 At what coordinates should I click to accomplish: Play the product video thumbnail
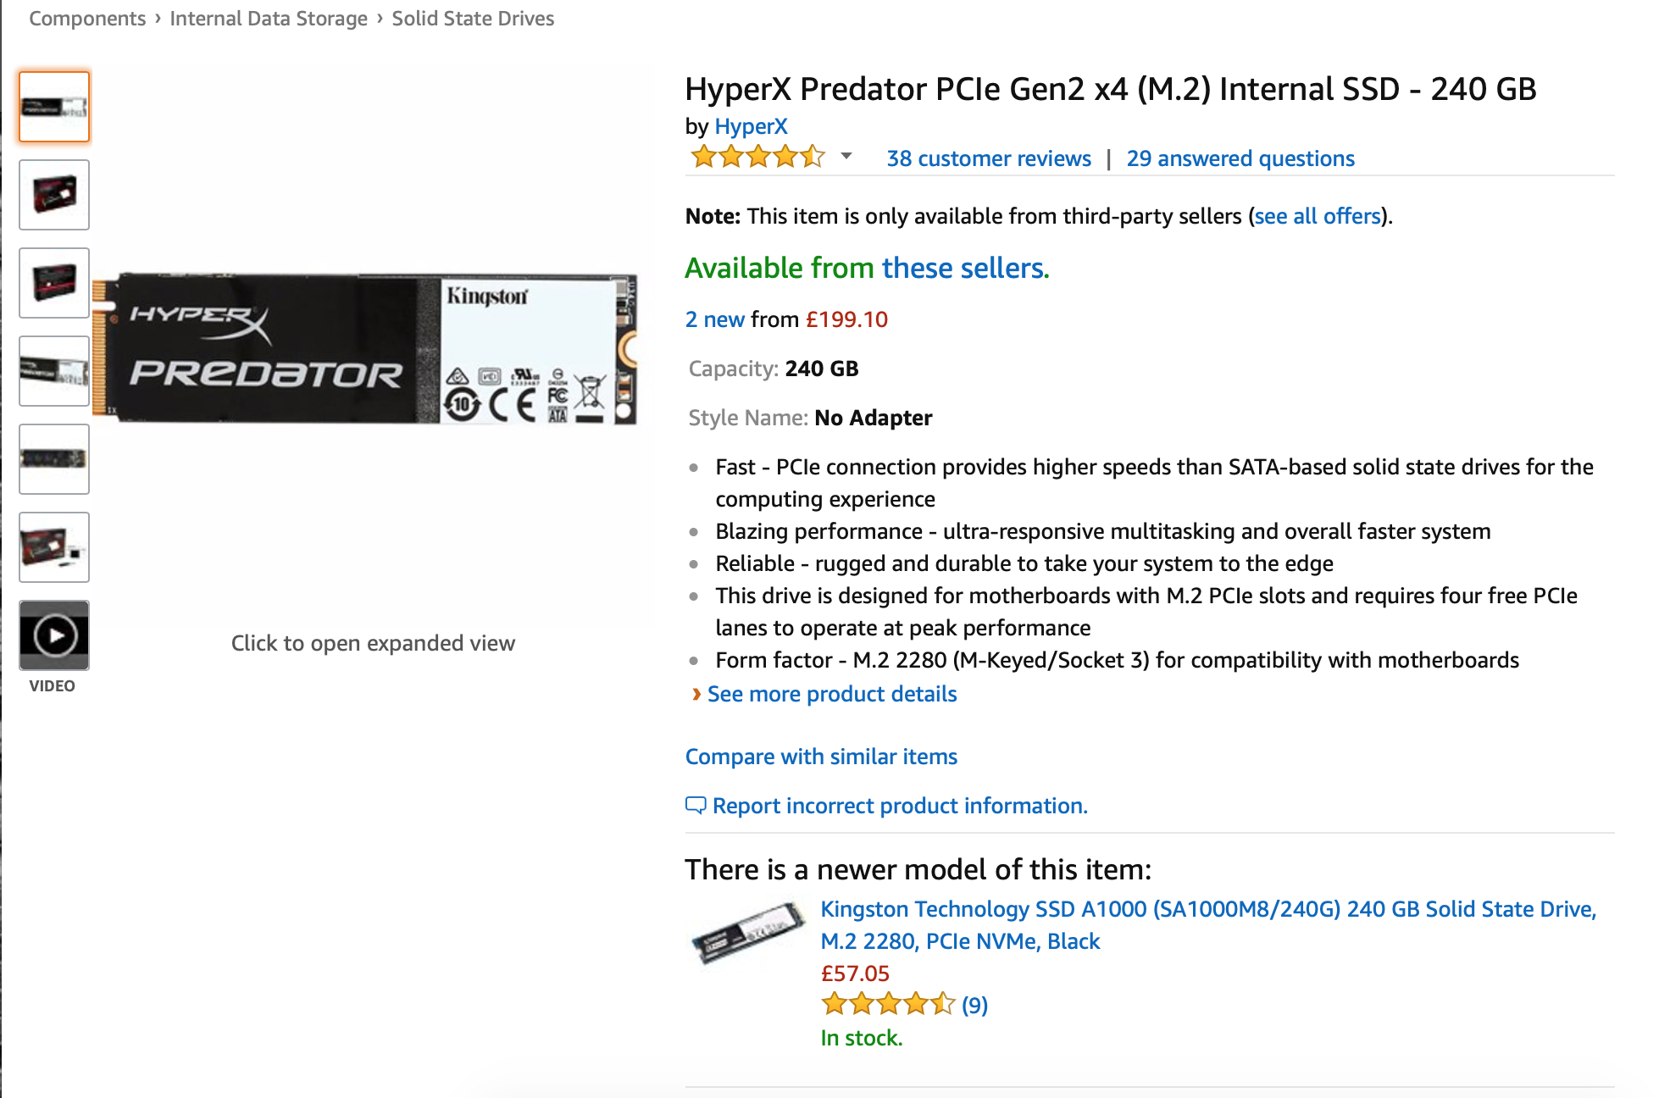click(54, 635)
